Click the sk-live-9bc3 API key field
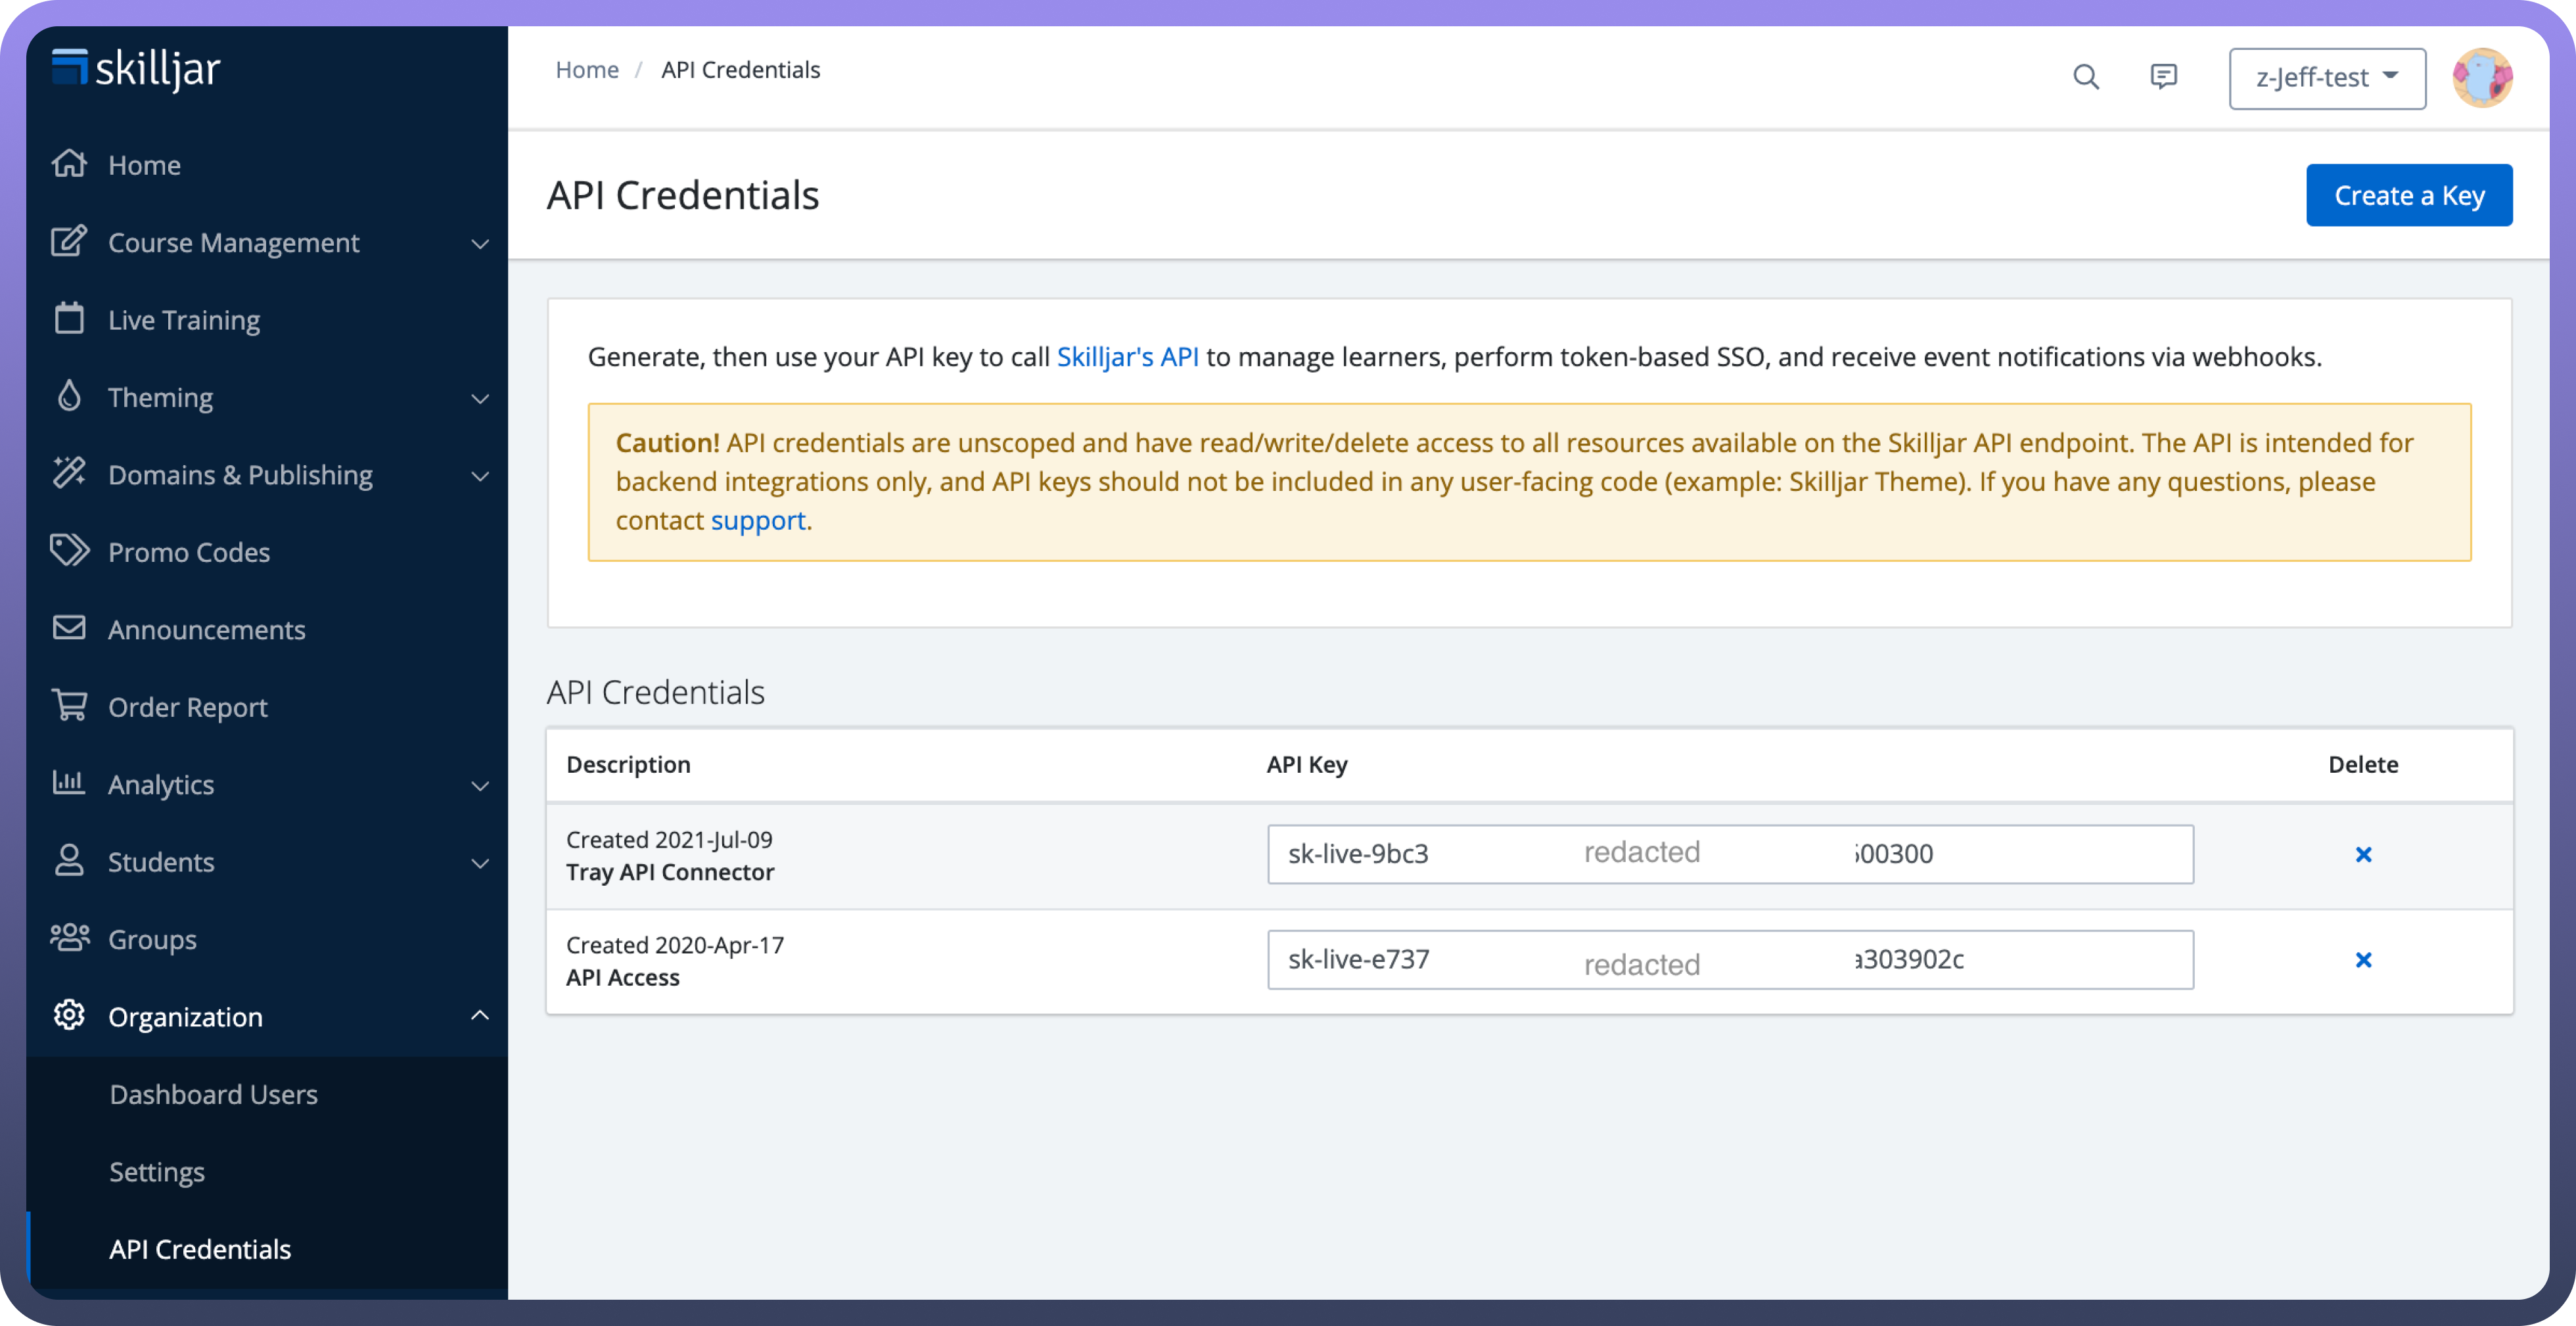Image resolution: width=2576 pixels, height=1326 pixels. click(x=1729, y=854)
